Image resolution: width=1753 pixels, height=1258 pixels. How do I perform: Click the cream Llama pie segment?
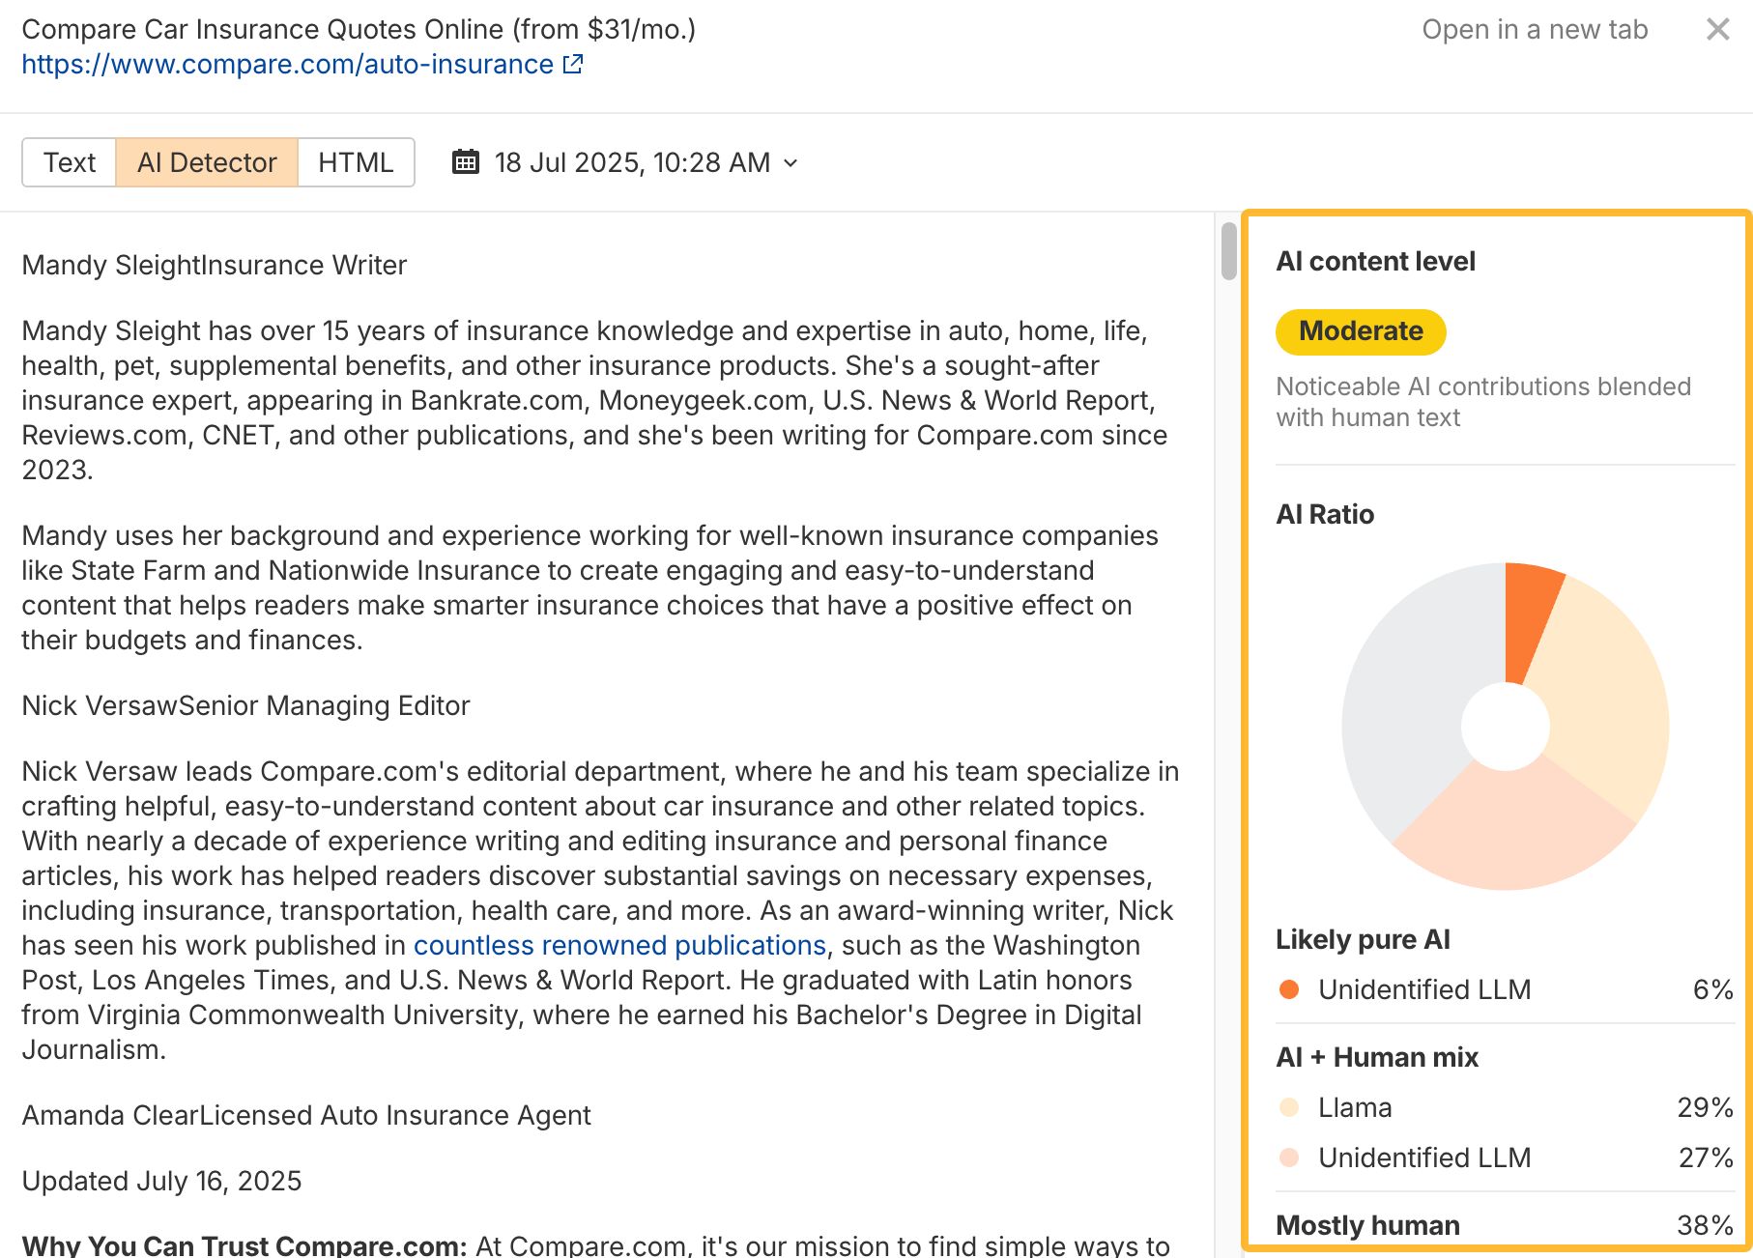(1604, 696)
